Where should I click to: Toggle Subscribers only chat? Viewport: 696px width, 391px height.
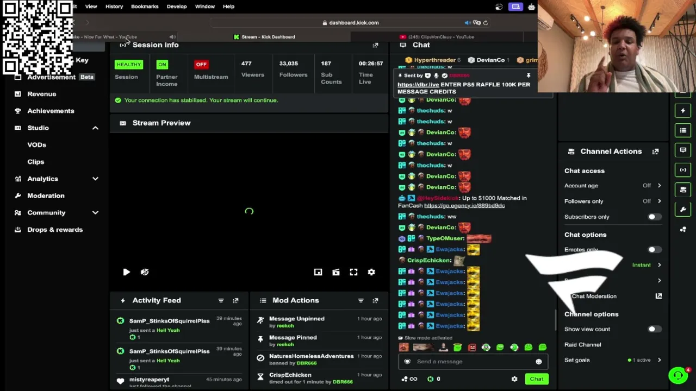654,217
